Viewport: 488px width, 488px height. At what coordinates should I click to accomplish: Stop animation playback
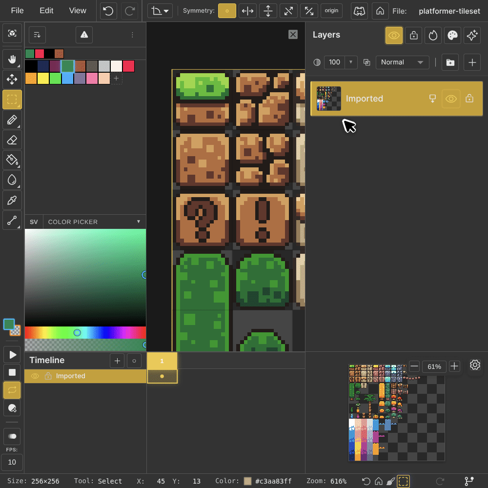click(x=12, y=372)
